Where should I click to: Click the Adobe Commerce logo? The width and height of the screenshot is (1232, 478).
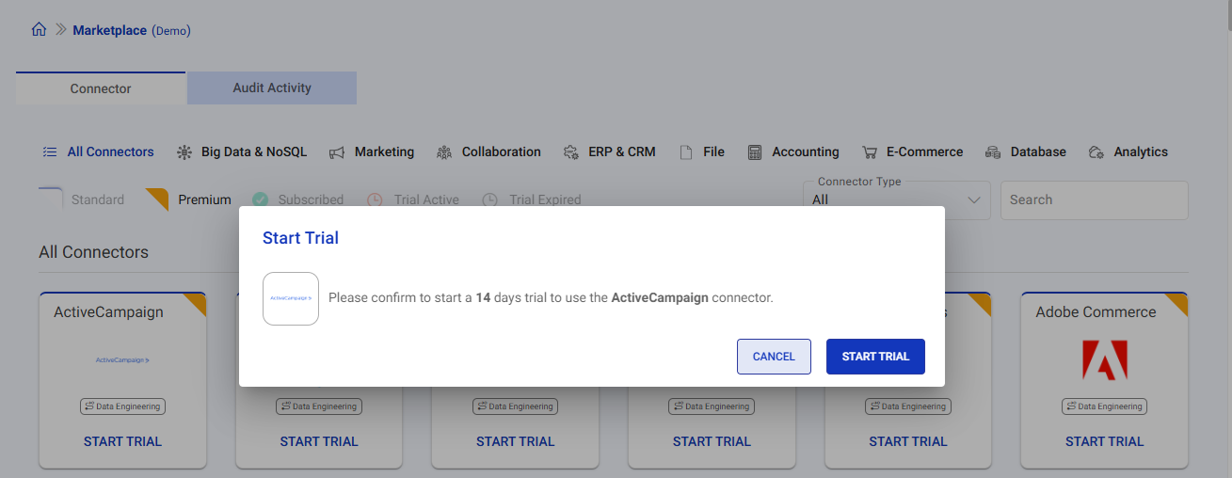click(1105, 360)
